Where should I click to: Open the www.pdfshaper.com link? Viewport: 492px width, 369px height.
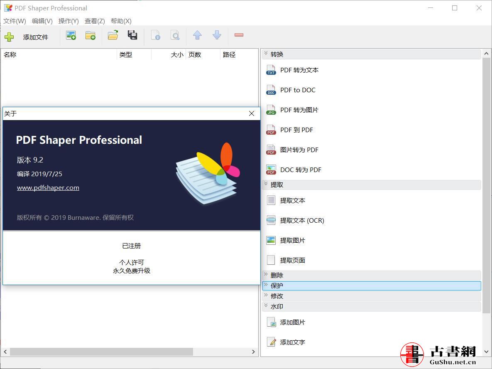[48, 188]
